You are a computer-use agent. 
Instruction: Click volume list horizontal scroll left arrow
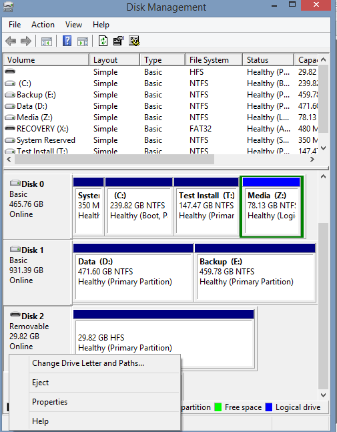(x=9, y=159)
